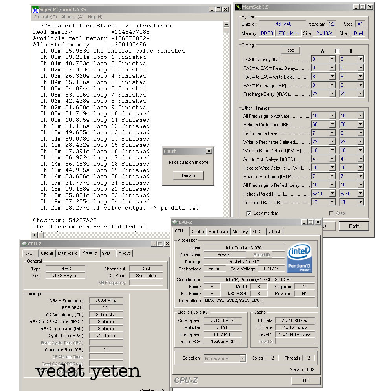Click the Core Speed 5703.4 MHz field
This screenshot has height=391, width=391.
(x=222, y=320)
